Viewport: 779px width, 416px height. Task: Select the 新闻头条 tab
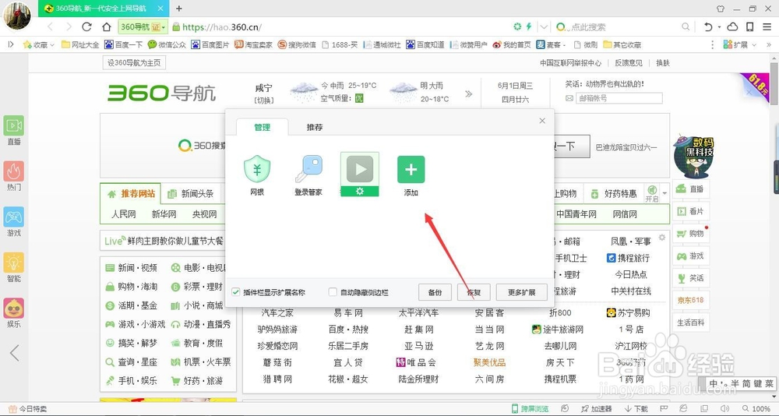tap(191, 193)
